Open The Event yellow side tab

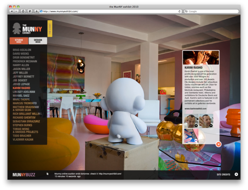50,28
